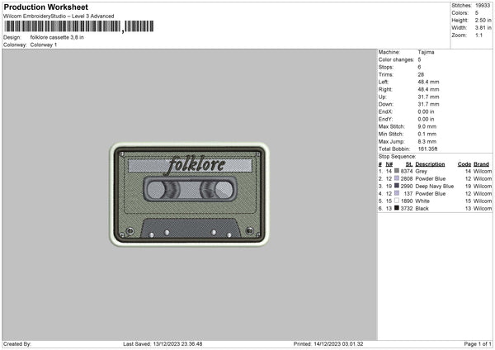Click the Colors value 5
495x350 pixels.
pyautogui.click(x=477, y=13)
